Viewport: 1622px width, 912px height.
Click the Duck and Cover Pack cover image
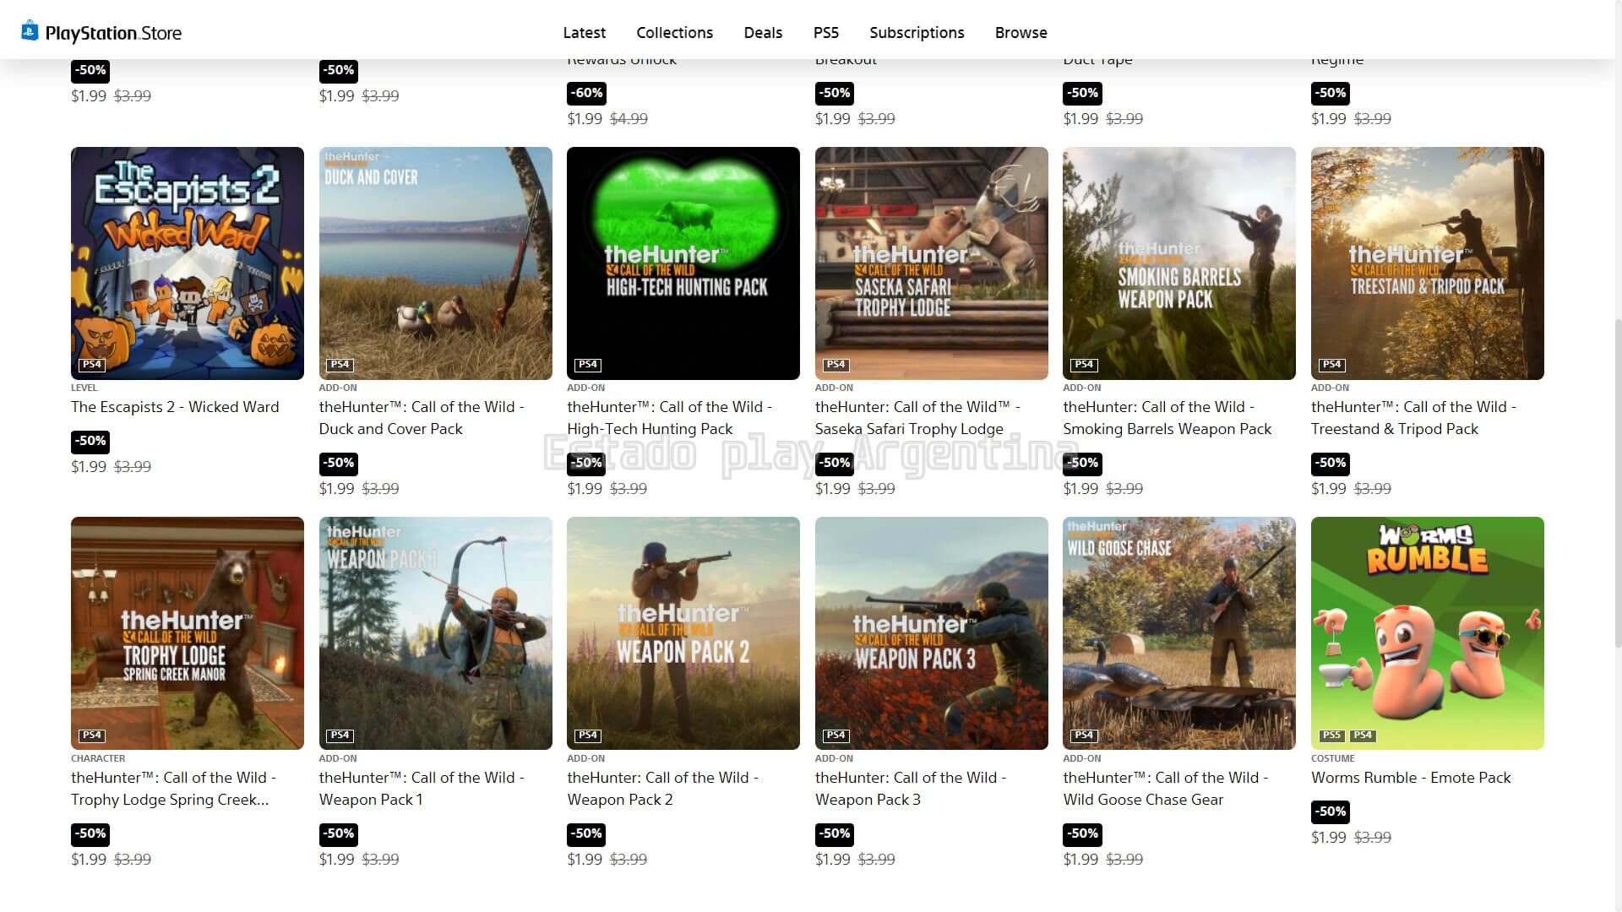tap(435, 263)
